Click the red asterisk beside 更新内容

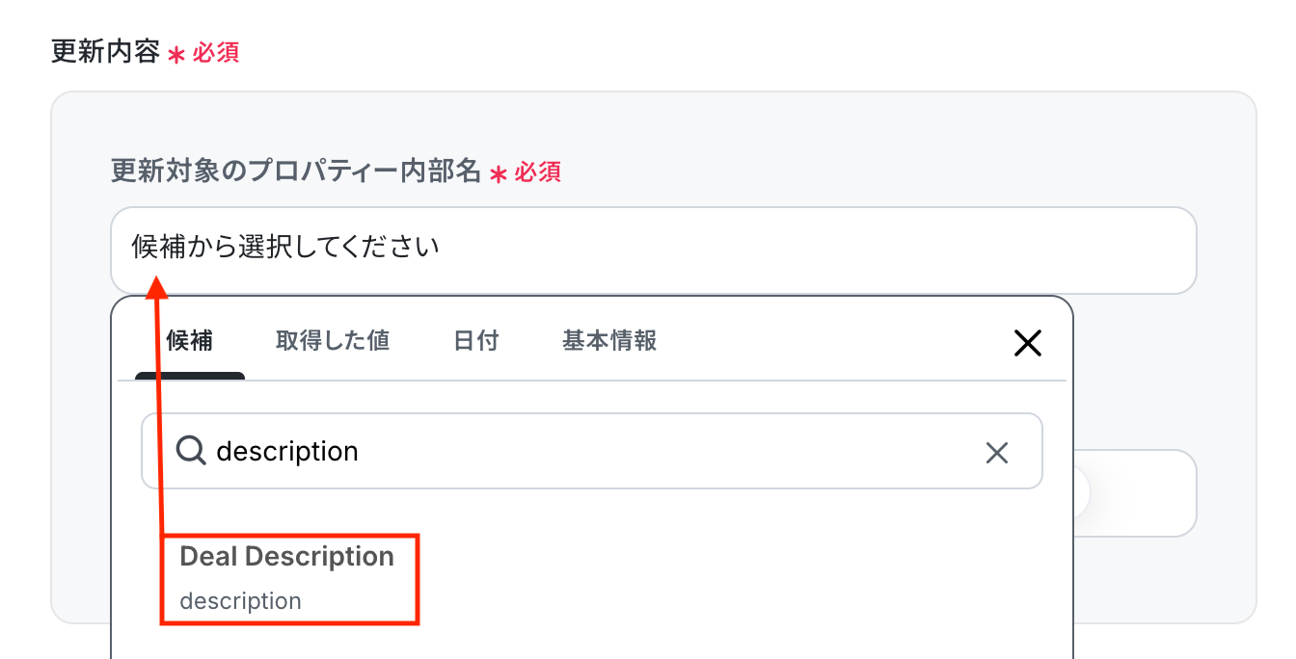(175, 55)
